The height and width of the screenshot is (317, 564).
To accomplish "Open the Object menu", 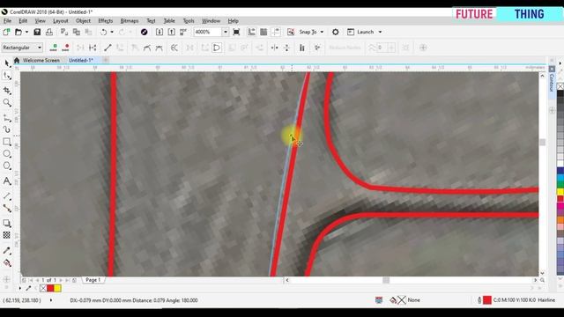I will (83, 21).
